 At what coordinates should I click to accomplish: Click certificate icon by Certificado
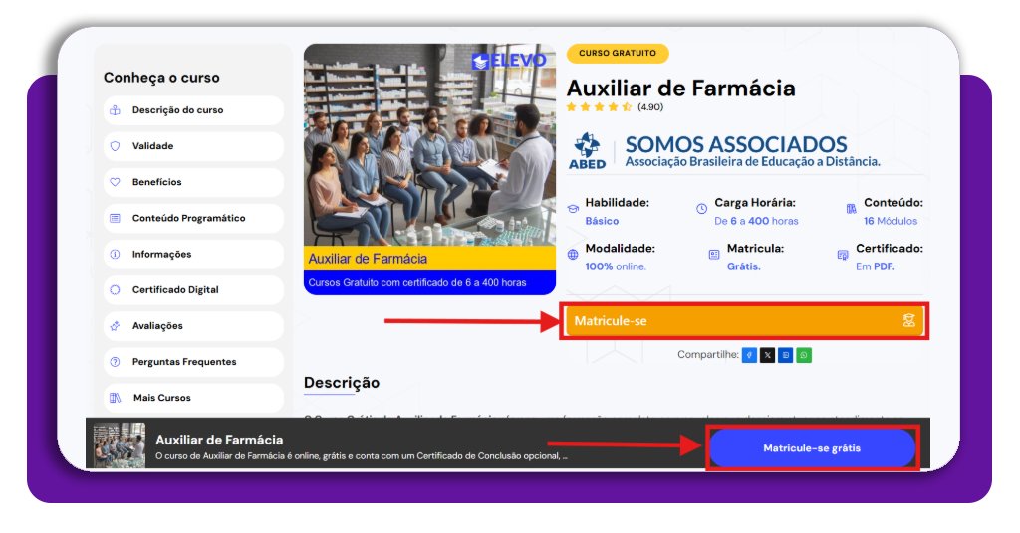tap(843, 255)
